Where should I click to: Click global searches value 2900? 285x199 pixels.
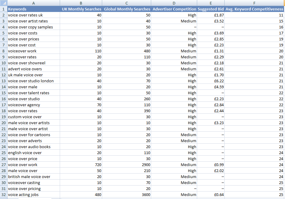point(126,165)
